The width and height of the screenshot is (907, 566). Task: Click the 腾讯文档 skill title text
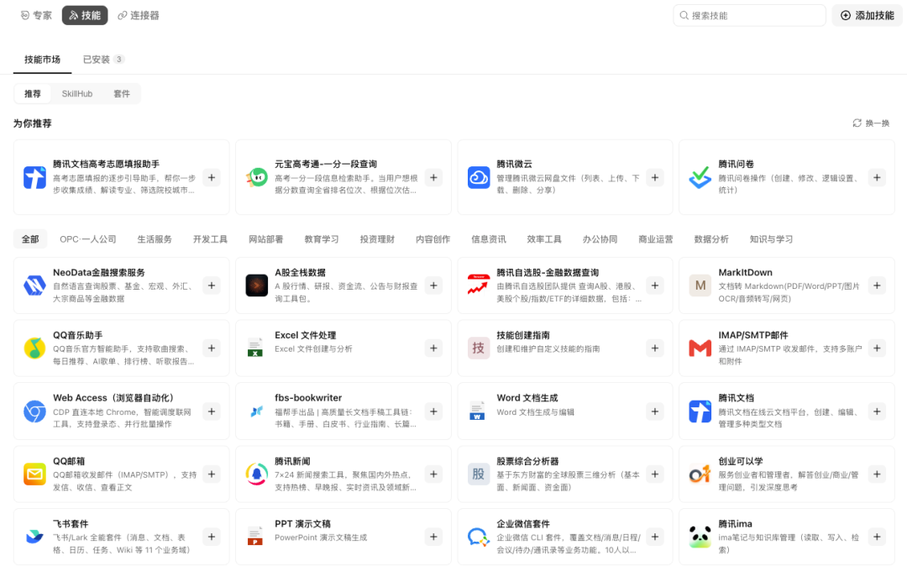pyautogui.click(x=736, y=398)
